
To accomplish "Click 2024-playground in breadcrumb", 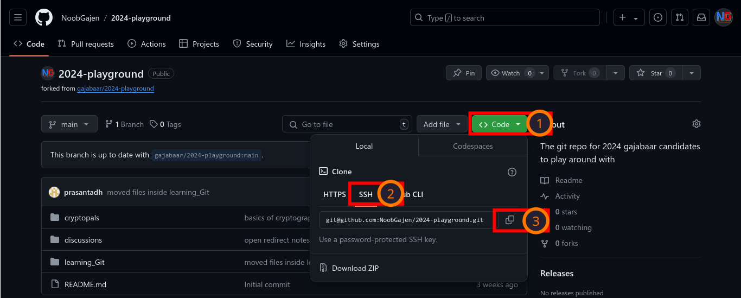I will pos(141,18).
